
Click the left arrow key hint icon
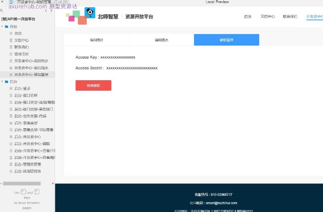23,192
